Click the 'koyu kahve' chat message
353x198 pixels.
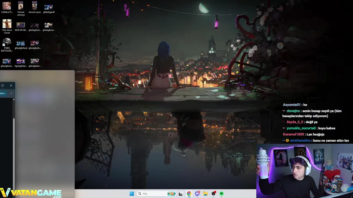(327, 128)
